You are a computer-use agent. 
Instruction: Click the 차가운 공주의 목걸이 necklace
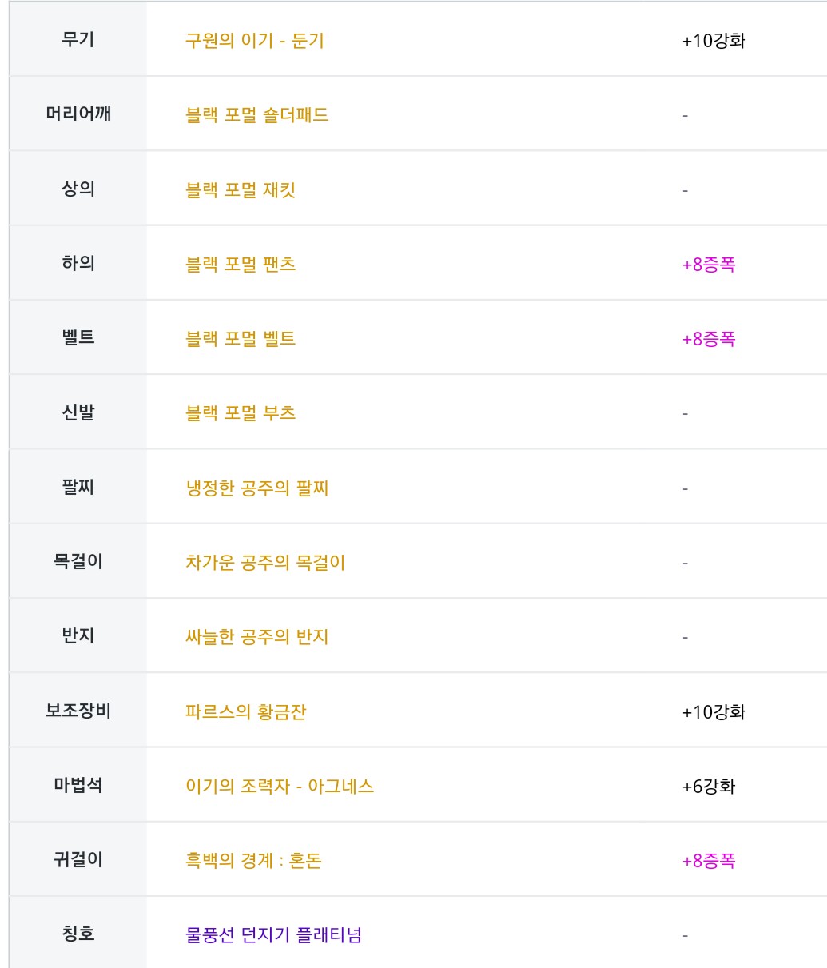tap(264, 563)
